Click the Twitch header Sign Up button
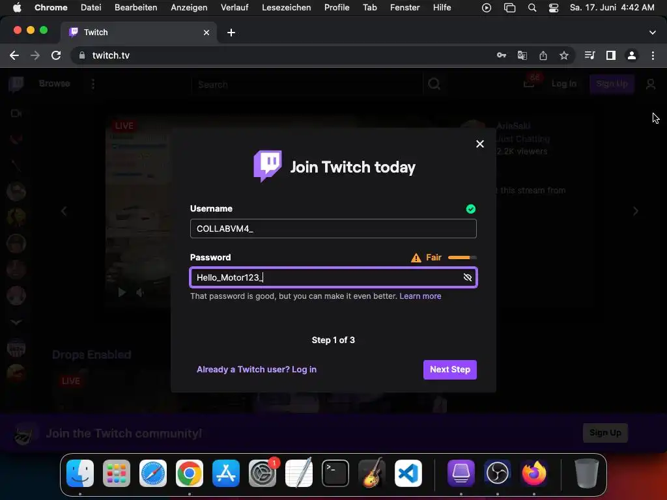The image size is (667, 500). coord(612,84)
